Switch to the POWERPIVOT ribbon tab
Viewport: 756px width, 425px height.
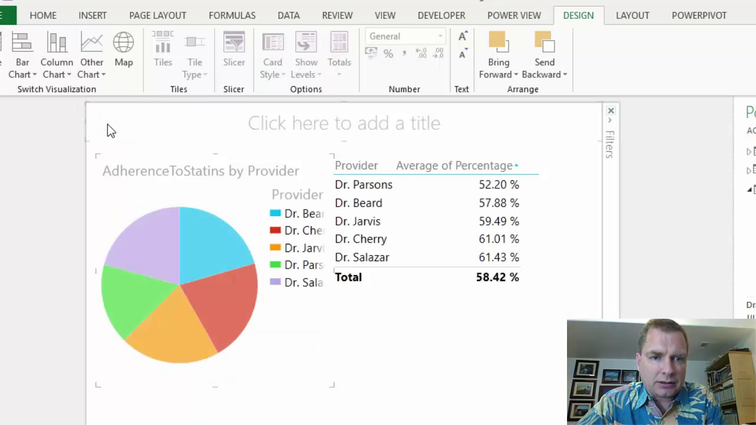pyautogui.click(x=699, y=15)
